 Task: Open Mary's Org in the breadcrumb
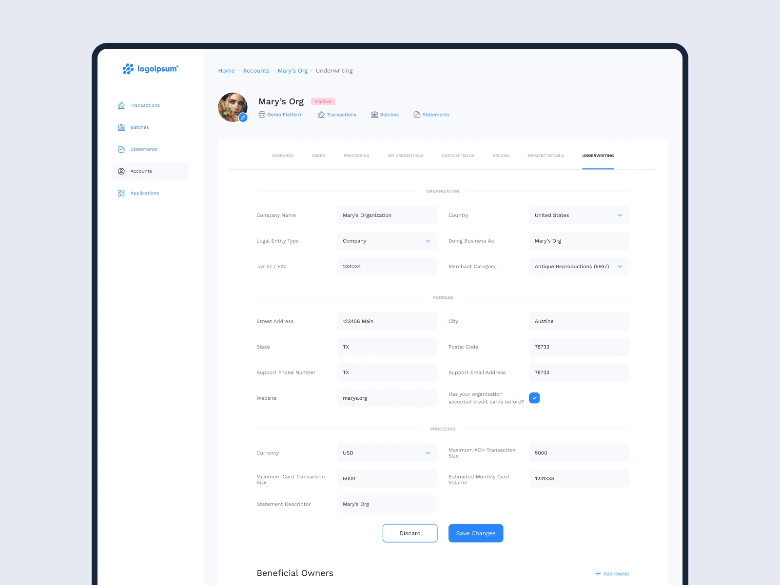tap(292, 71)
